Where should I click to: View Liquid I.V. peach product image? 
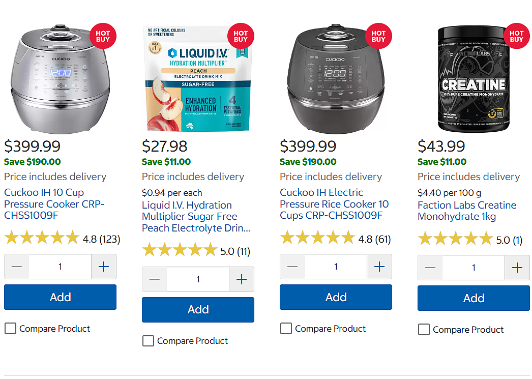(x=198, y=79)
